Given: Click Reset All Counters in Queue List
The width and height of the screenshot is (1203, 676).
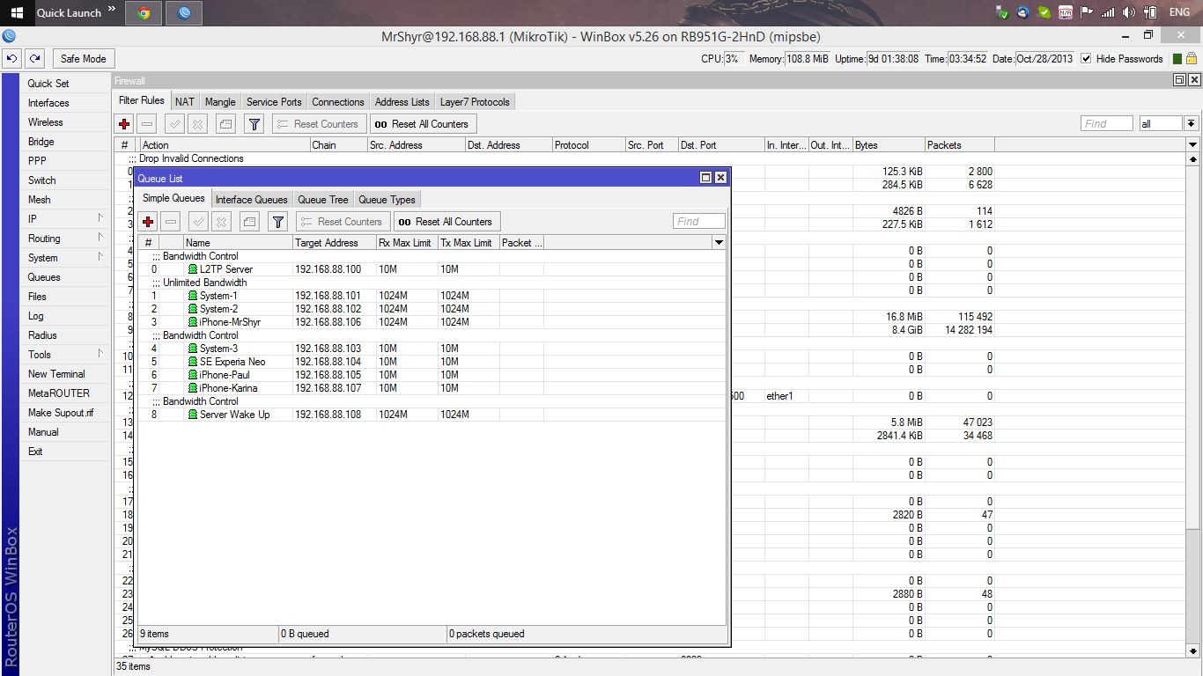Looking at the screenshot, I should (x=447, y=222).
